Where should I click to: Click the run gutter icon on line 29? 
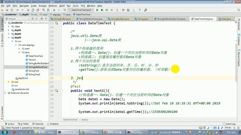pos(56,91)
